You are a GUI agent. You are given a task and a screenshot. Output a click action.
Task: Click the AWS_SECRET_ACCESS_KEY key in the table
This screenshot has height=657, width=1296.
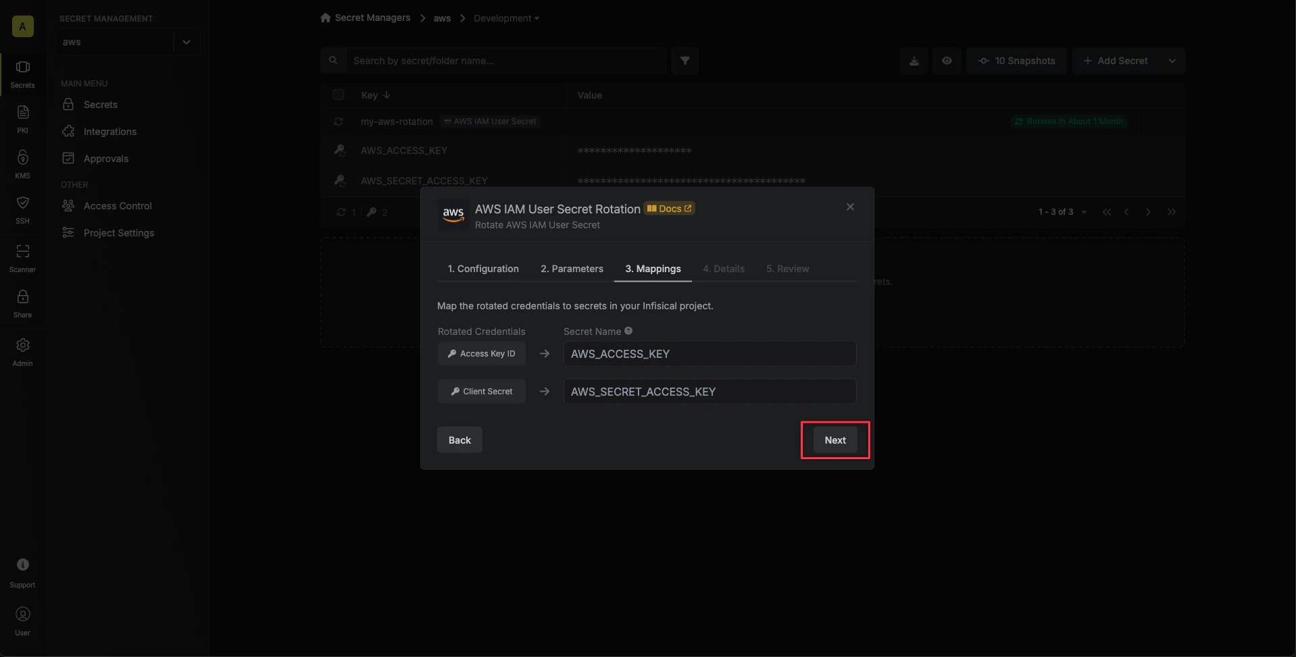click(x=424, y=181)
